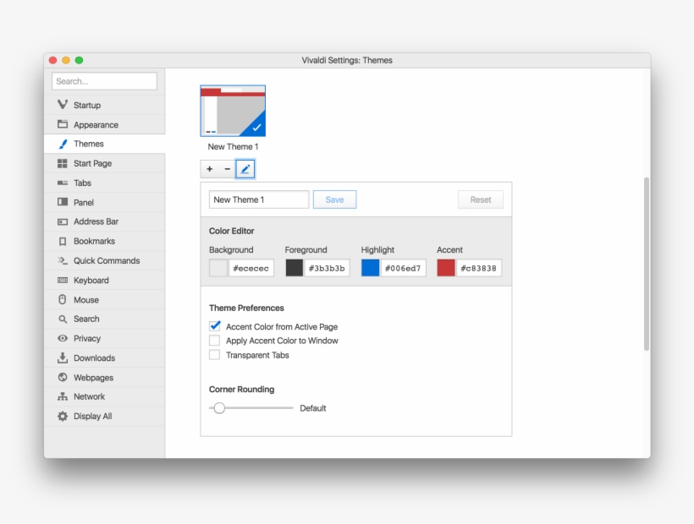Open the Highlight blue color swatch

coord(371,268)
